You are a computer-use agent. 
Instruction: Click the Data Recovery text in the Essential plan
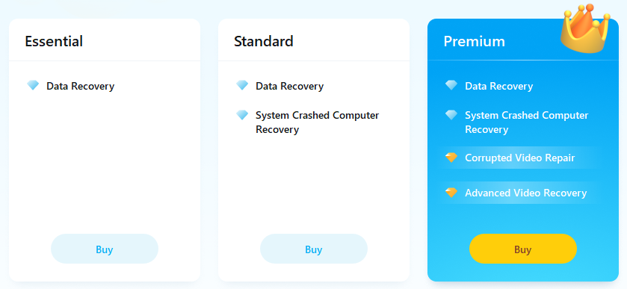click(81, 86)
